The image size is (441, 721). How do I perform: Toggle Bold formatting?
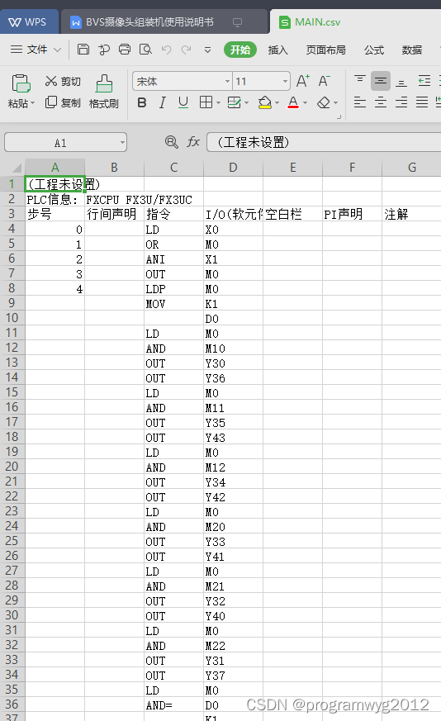pos(142,102)
